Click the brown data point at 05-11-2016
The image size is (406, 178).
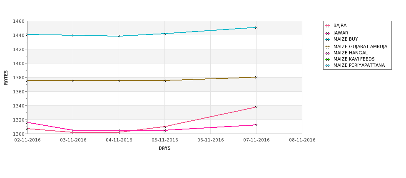pyautogui.click(x=164, y=80)
